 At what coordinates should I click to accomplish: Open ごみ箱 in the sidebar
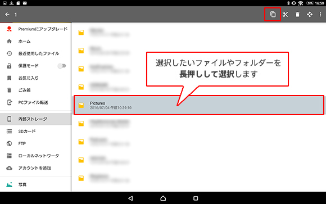pos(36,90)
